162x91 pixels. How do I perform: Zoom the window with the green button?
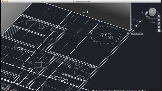click(7, 1)
